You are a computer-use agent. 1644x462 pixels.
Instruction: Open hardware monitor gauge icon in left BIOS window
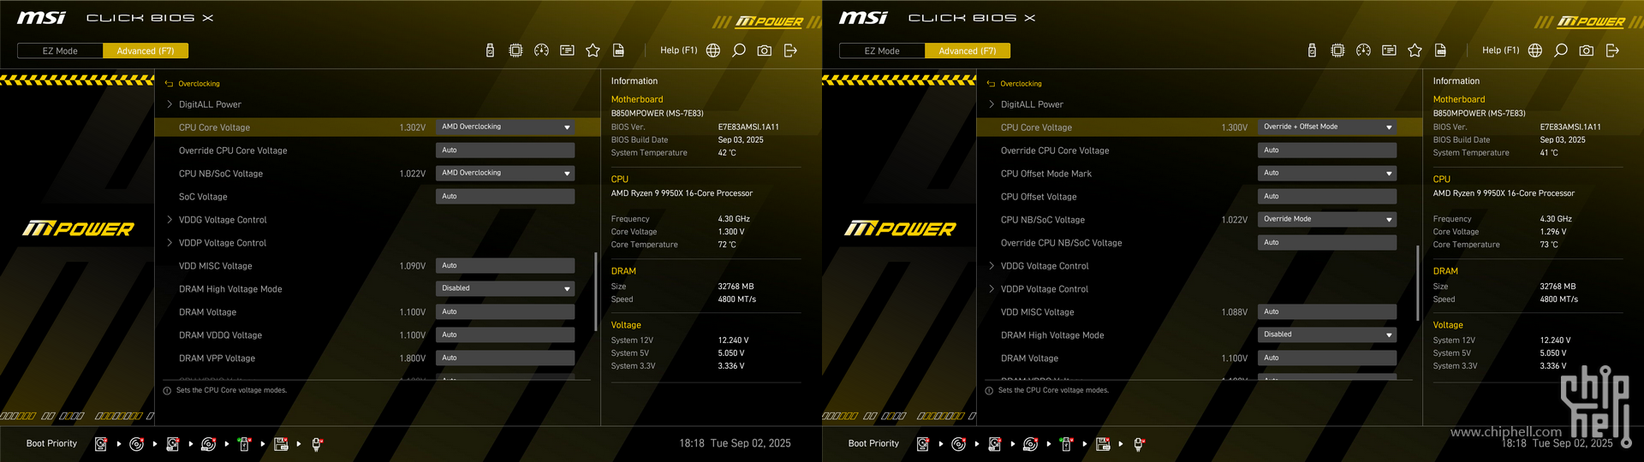click(x=541, y=50)
